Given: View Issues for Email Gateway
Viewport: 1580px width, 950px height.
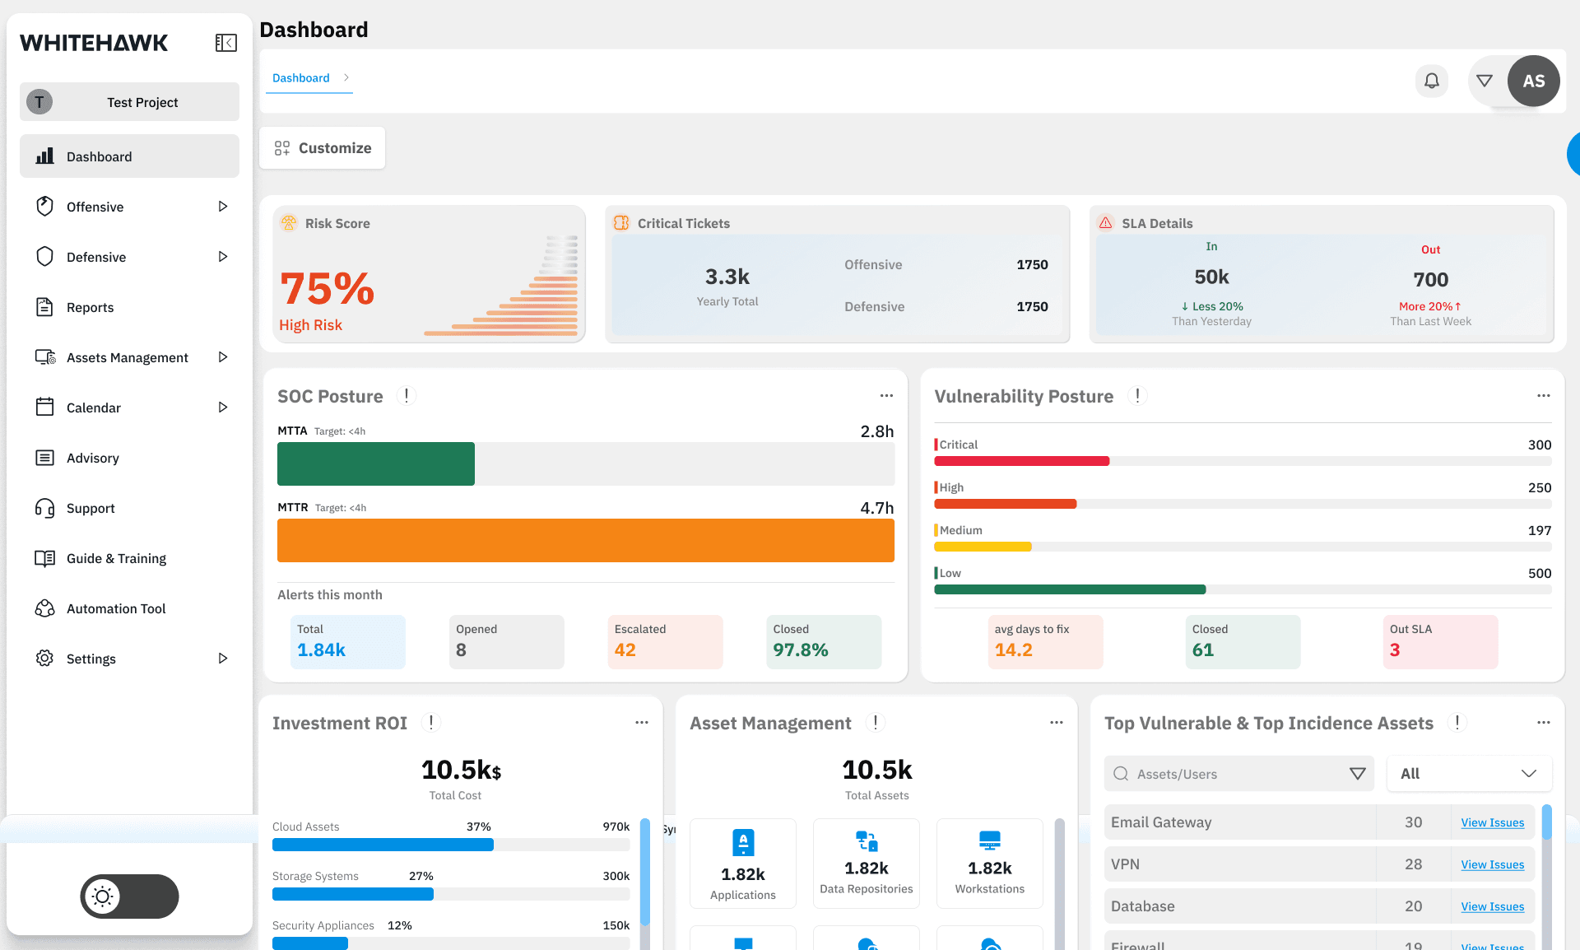Looking at the screenshot, I should coord(1492,822).
